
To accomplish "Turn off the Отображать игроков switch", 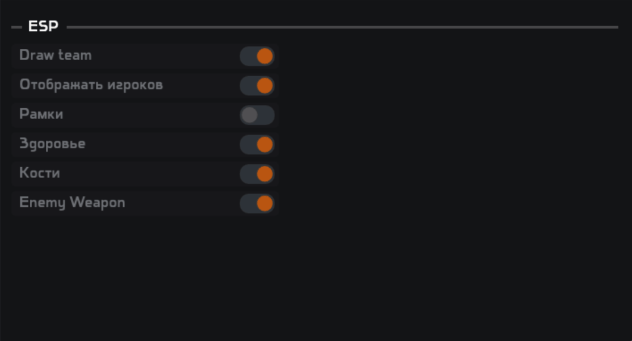I will coord(257,86).
